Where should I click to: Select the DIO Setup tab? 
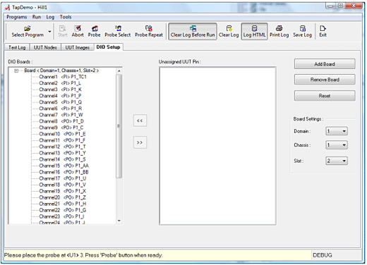coord(108,47)
